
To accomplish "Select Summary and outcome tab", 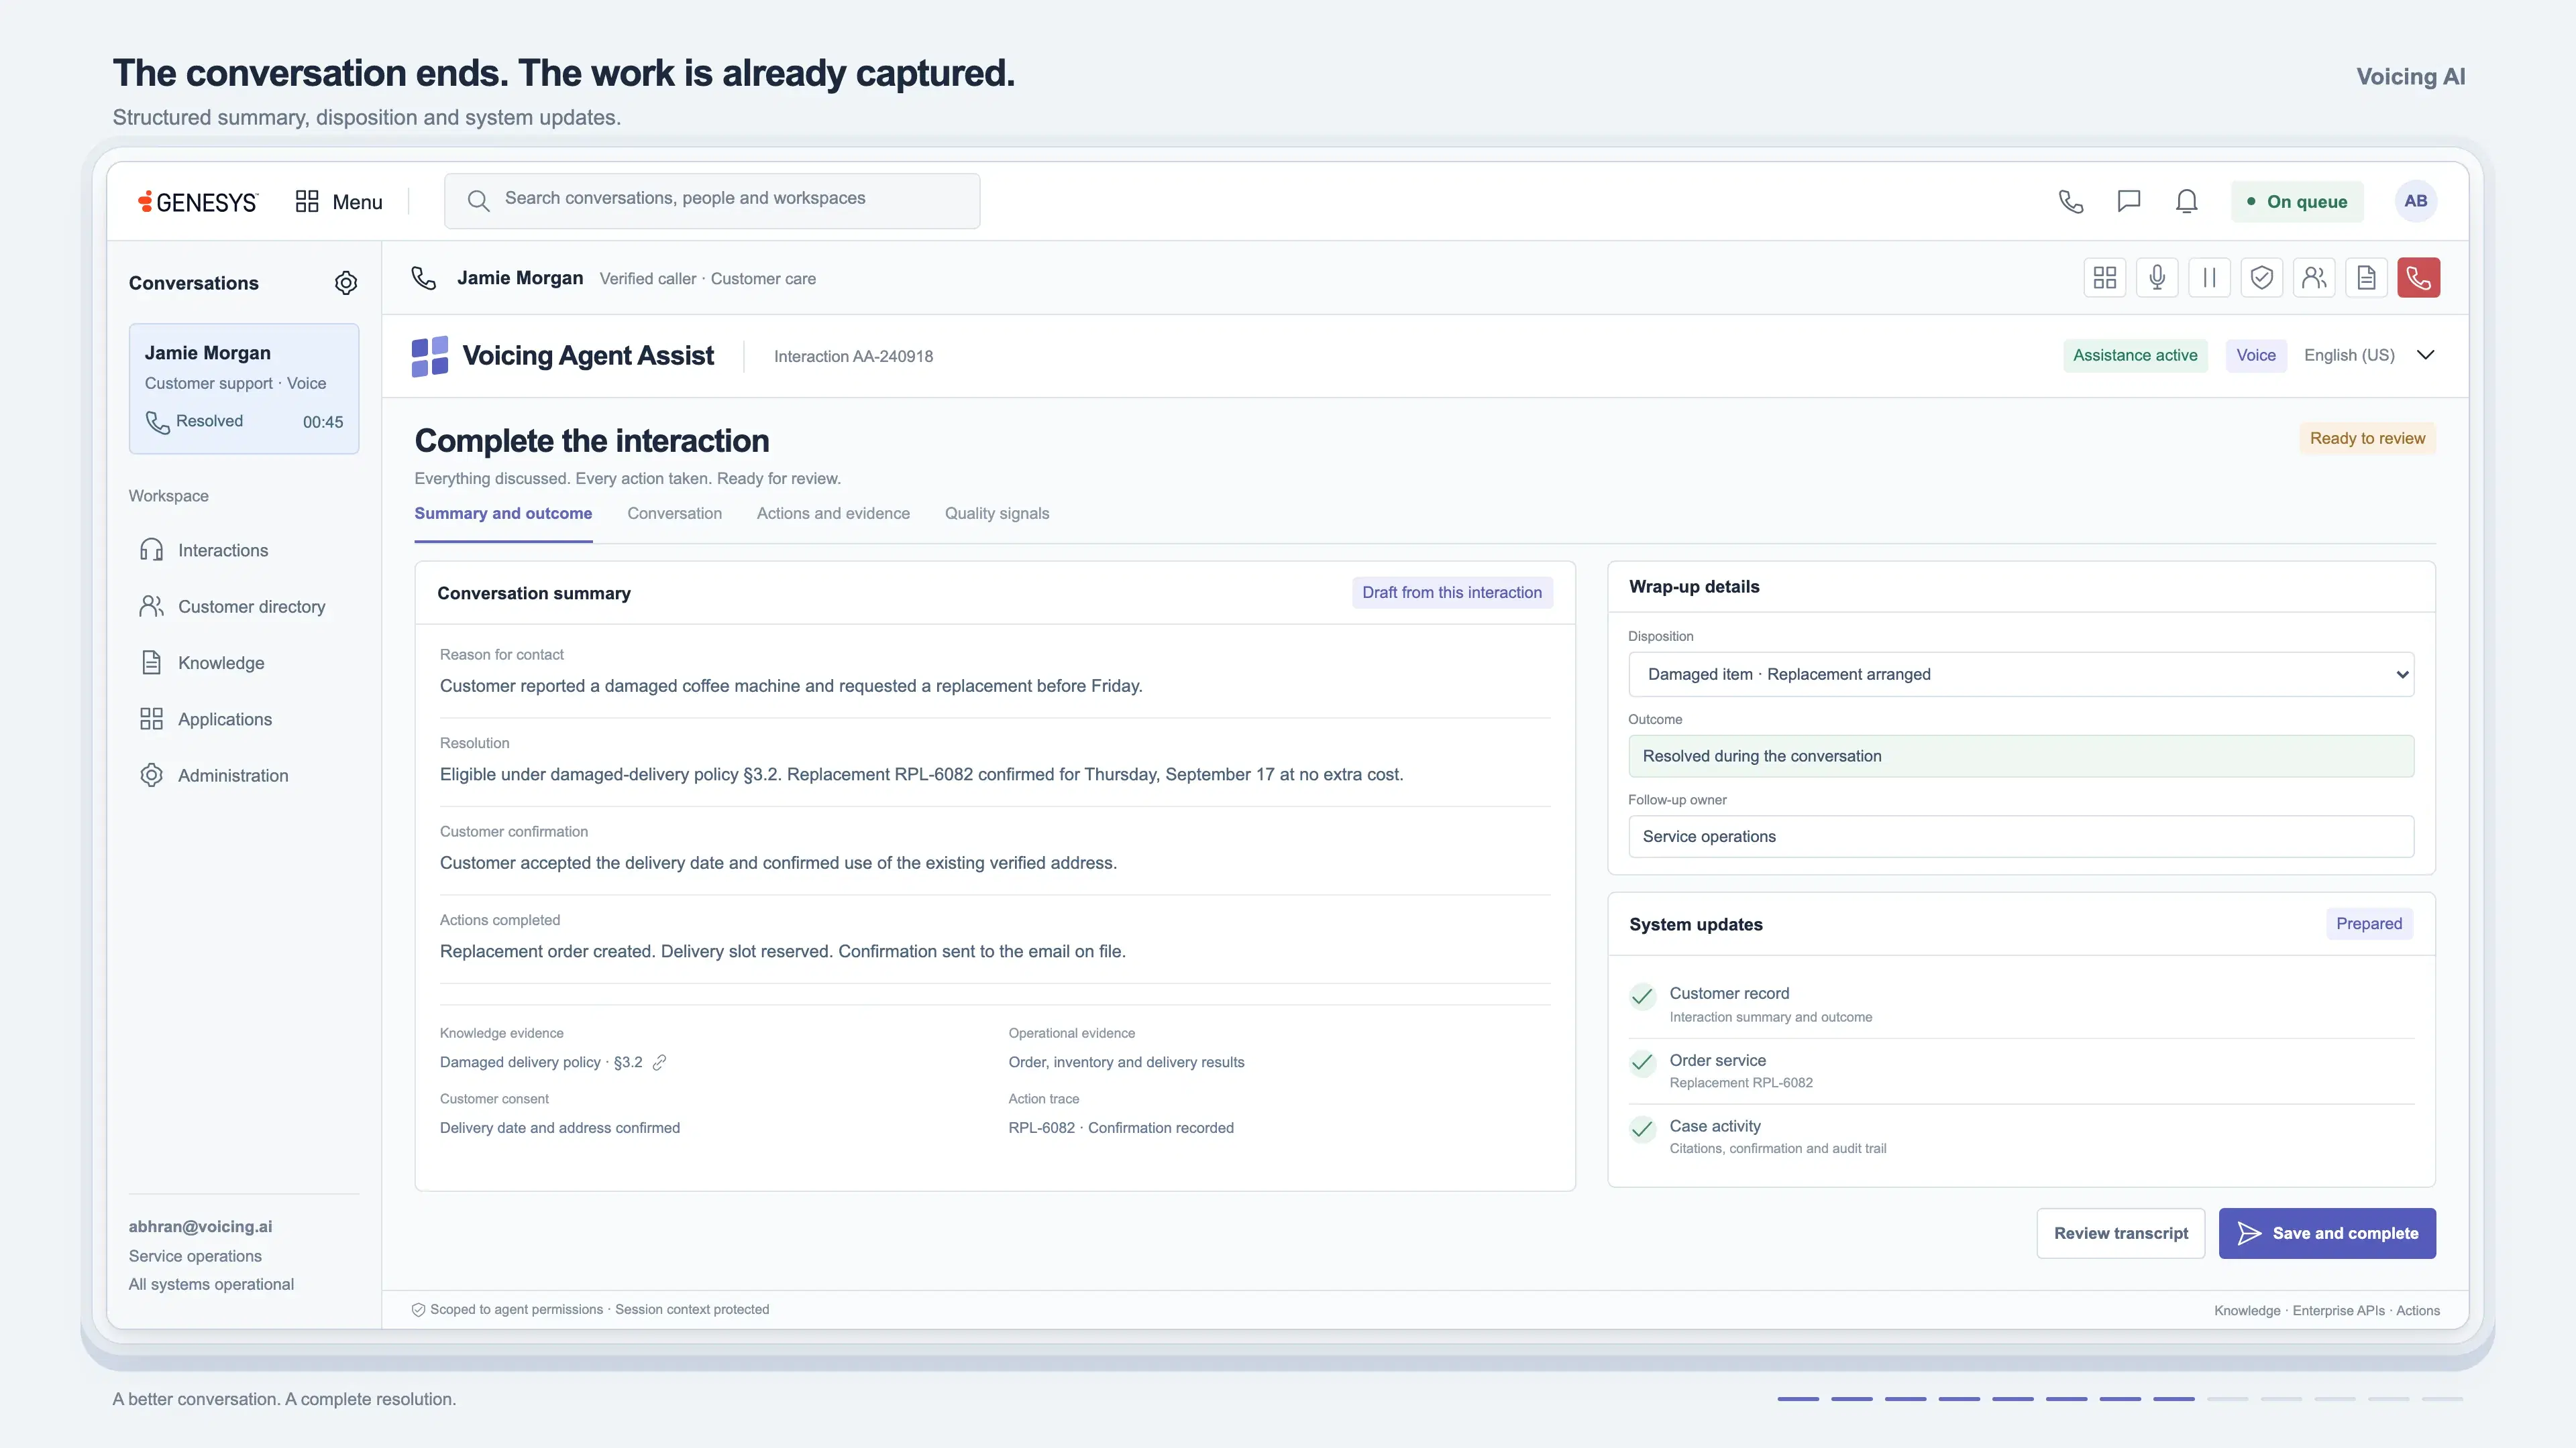I will [x=503, y=514].
